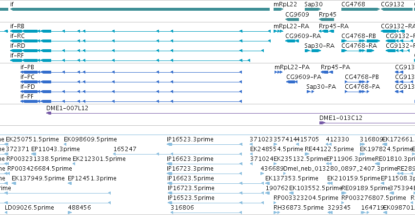This screenshot has width=415, height=215.
Task: Select the DME1-013C12 clone label
Action: pos(341,118)
